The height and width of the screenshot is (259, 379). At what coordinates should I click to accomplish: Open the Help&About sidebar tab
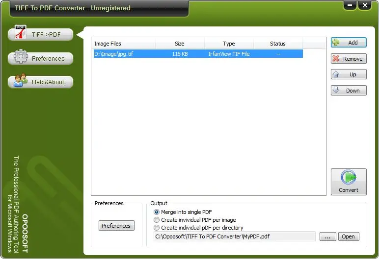click(40, 82)
